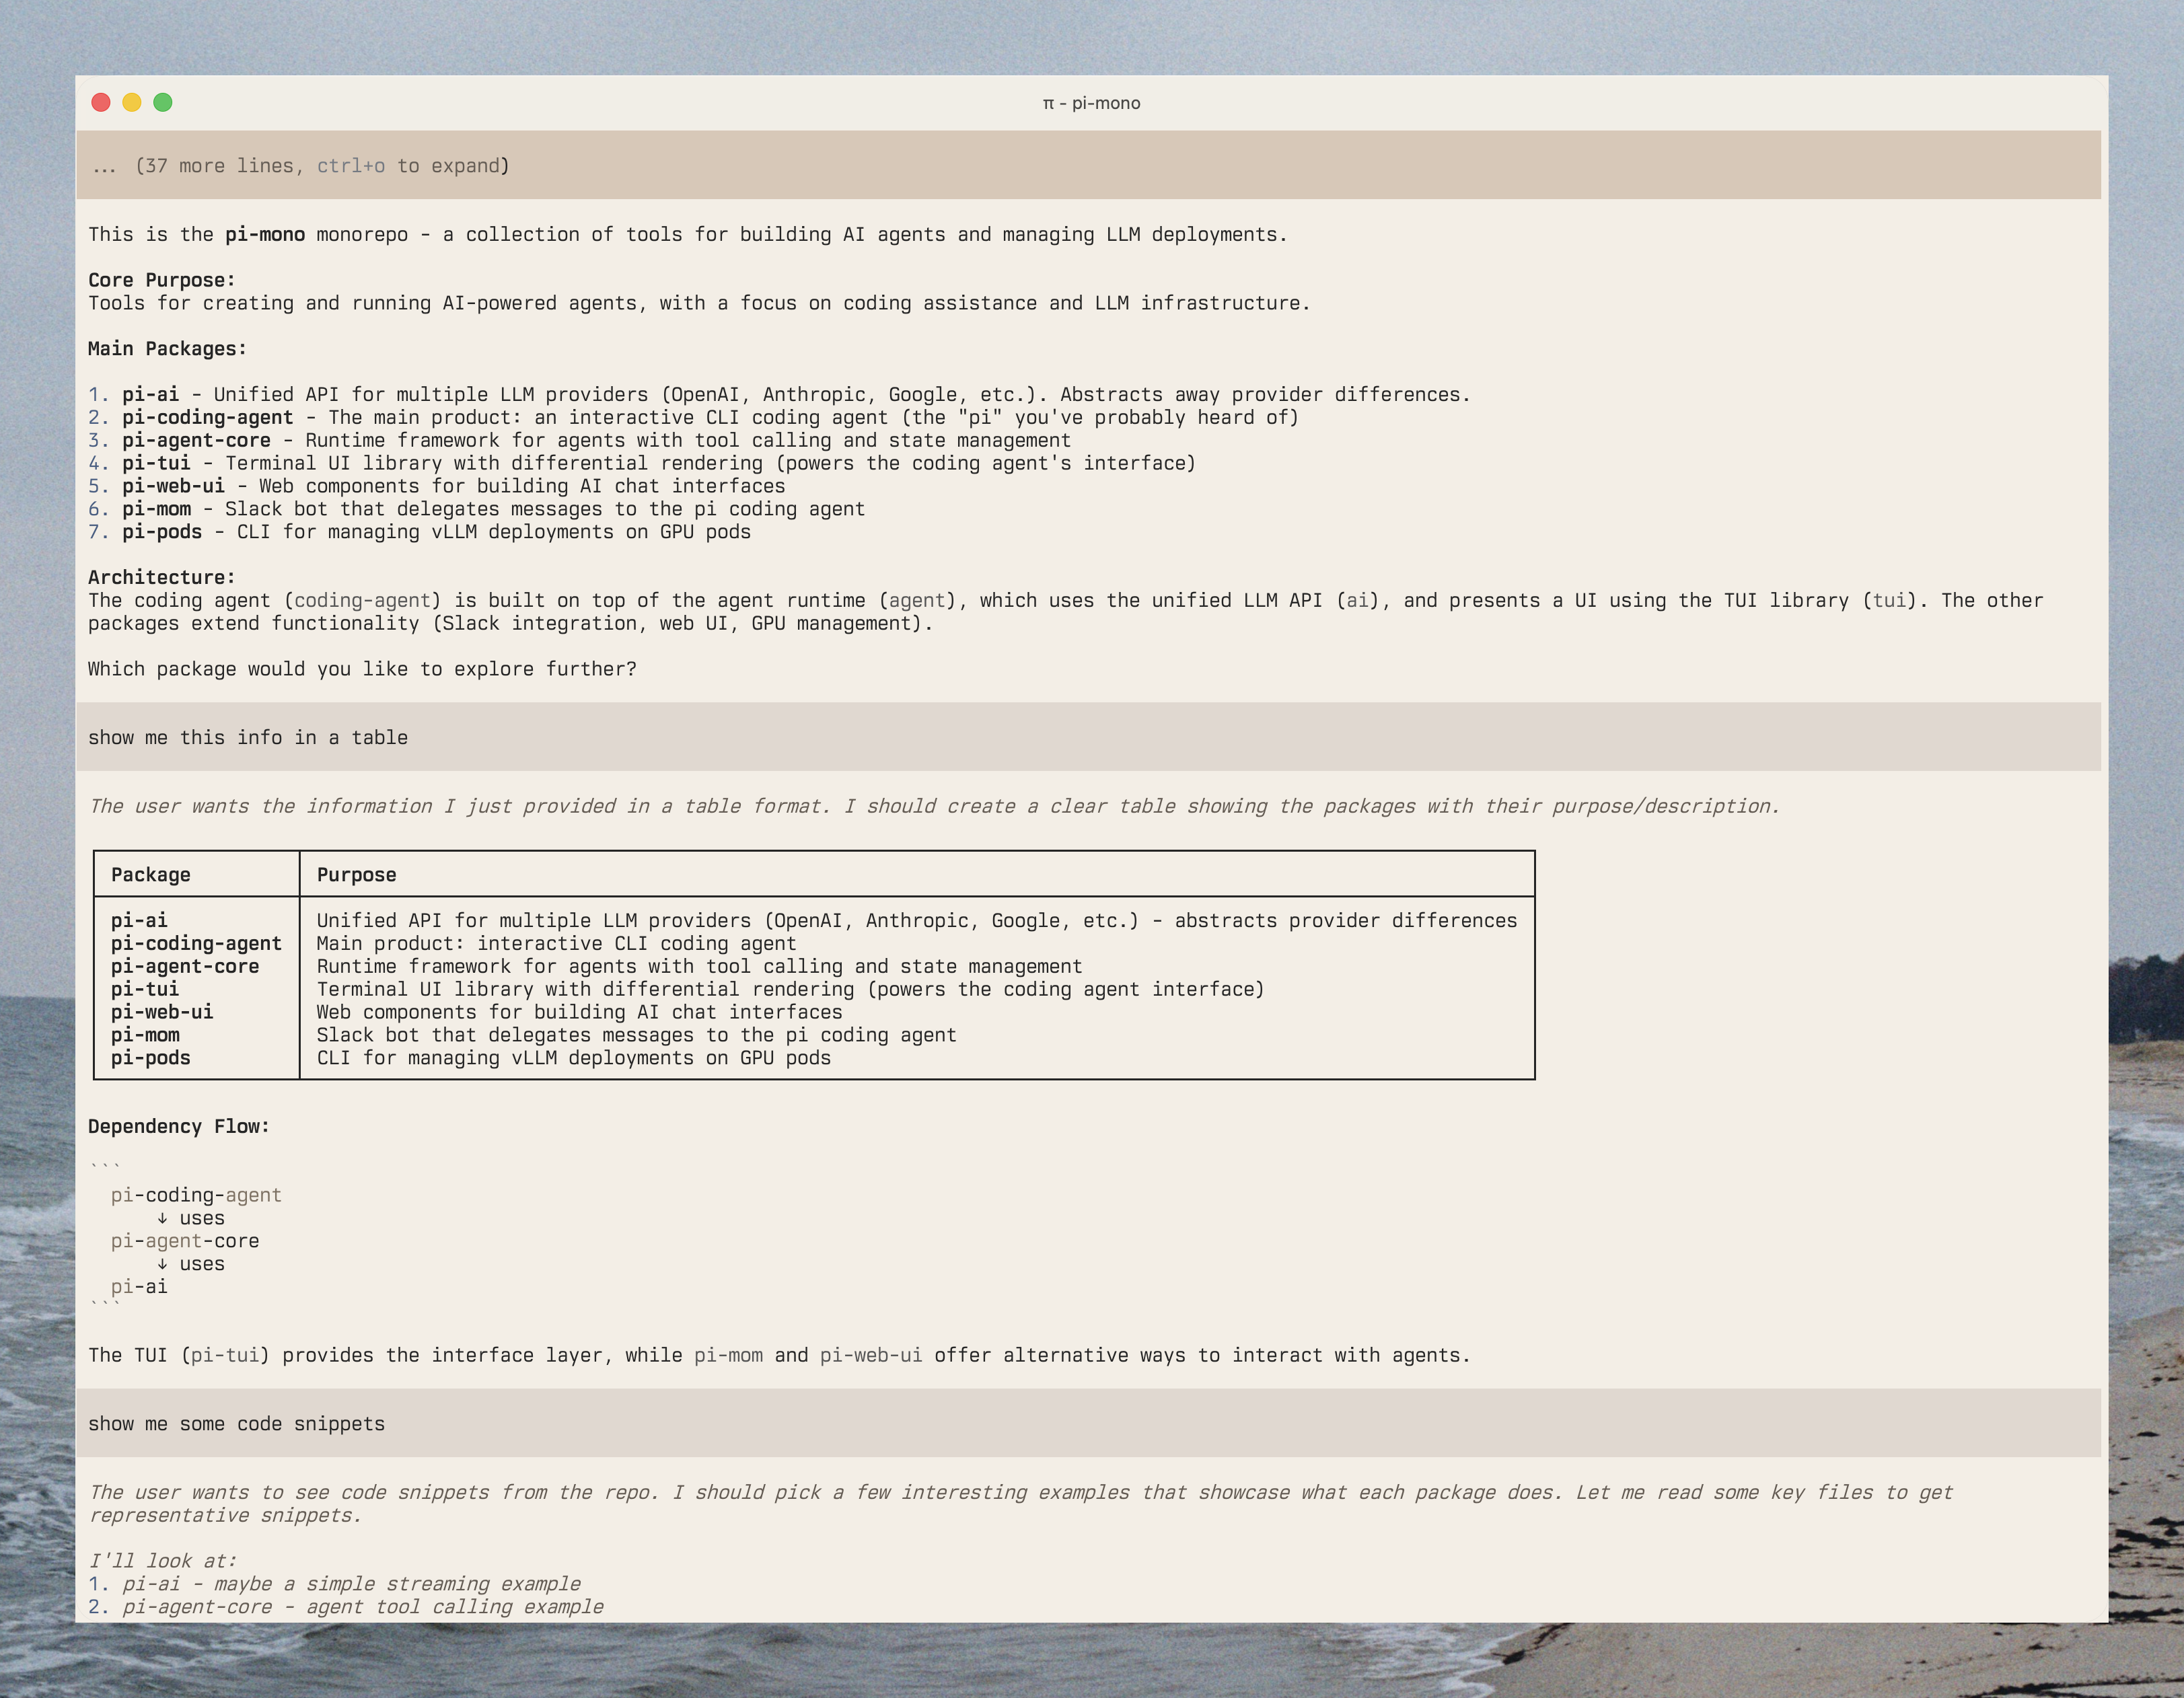Expand the collapsed '37 more lines' block
Screen dimensions: 2184x1698
(300, 166)
